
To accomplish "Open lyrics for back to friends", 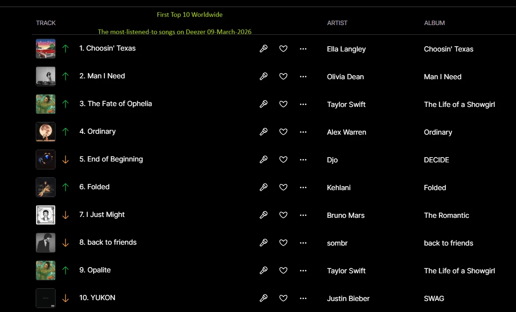I will 263,243.
